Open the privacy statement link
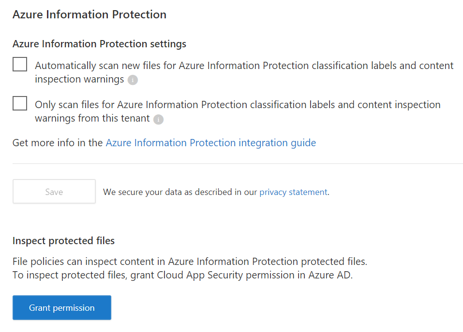 (293, 192)
